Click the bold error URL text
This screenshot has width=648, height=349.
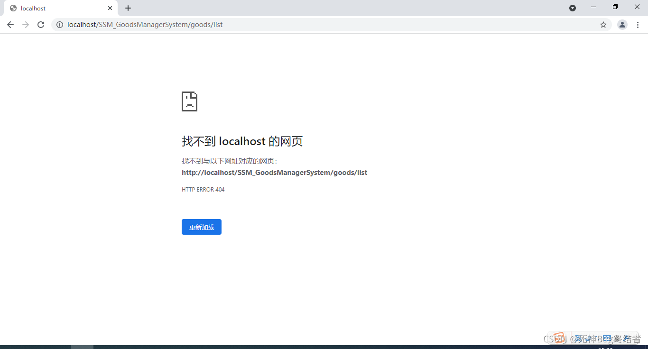pyautogui.click(x=274, y=172)
